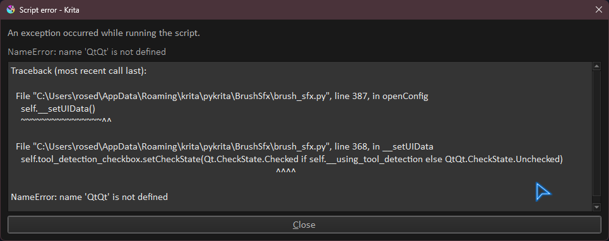Screen dimensions: 609x241
Task: Click the 'An exception occurred' message
Action: pos(103,33)
